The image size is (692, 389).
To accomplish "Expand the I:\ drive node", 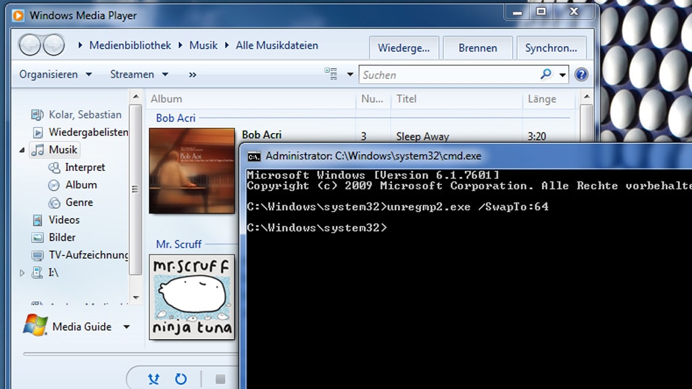I will pyautogui.click(x=22, y=273).
